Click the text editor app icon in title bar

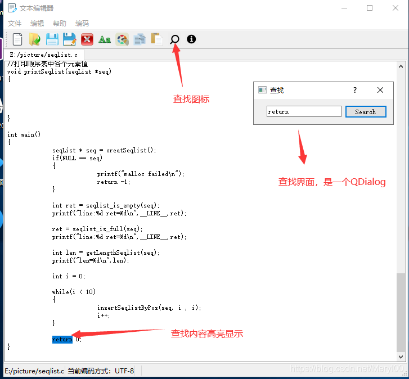click(12, 8)
